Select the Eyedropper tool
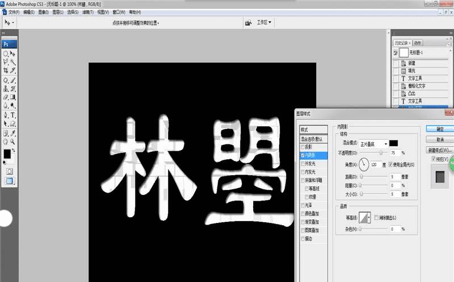 [x=12, y=133]
